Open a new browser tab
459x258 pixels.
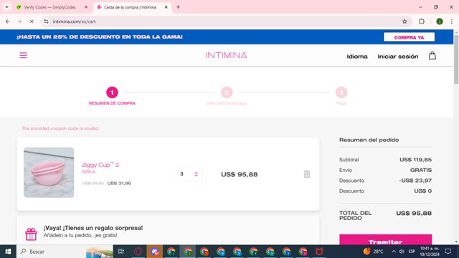pyautogui.click(x=178, y=7)
